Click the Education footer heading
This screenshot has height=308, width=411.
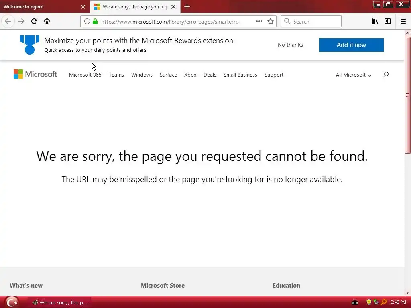tap(286, 286)
